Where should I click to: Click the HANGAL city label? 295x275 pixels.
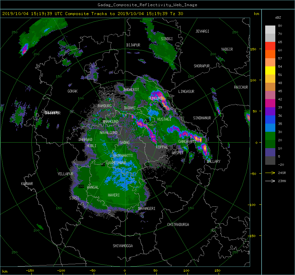click(93, 187)
